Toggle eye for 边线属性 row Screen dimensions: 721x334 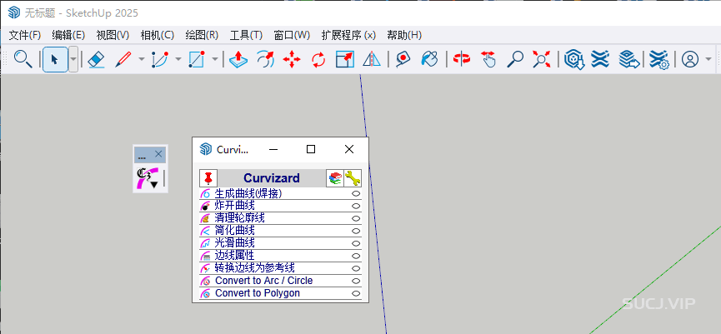point(355,256)
